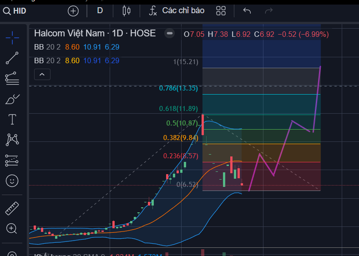Collapse the indicator legend with chevron
Screen dimensions: 359x256
42,74
